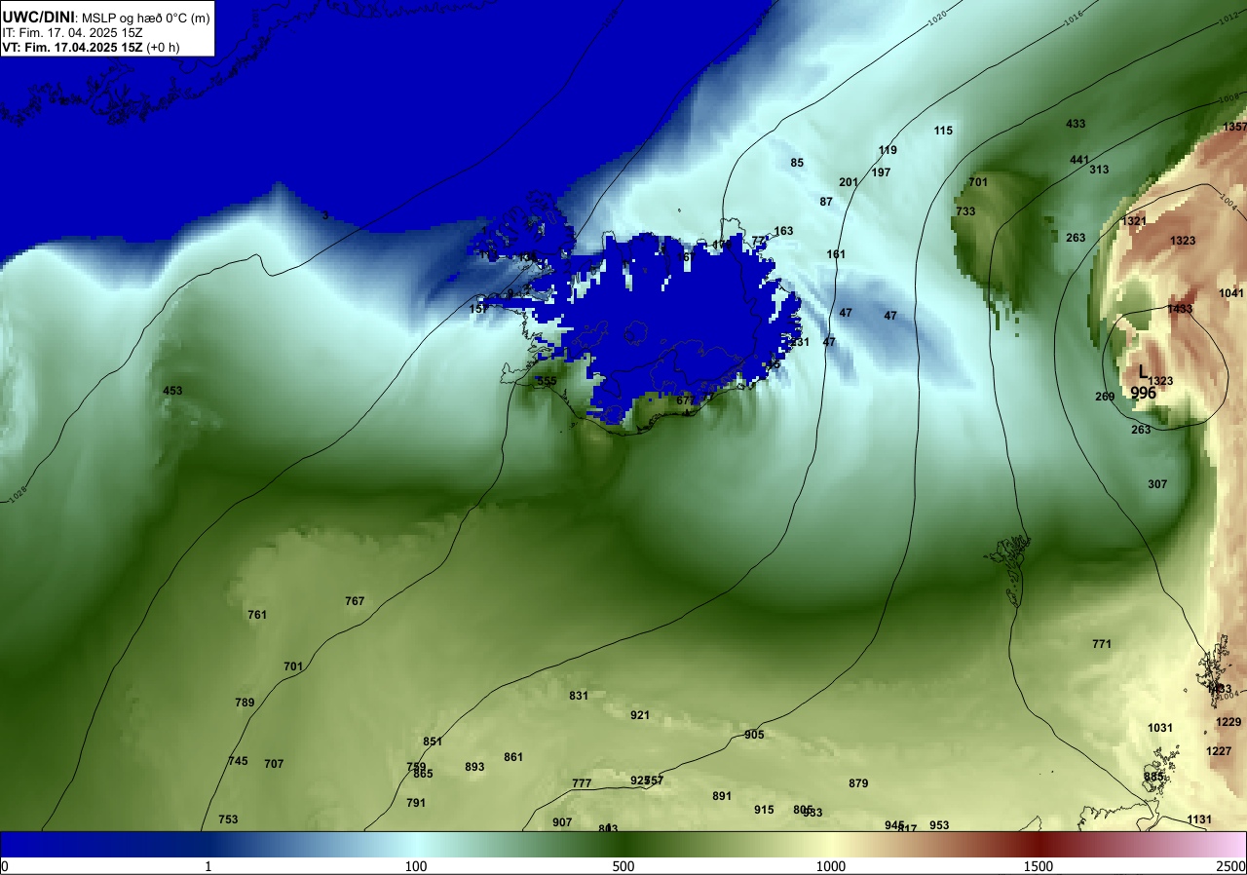
Task: Click the height value 307
Action: pos(1157,484)
